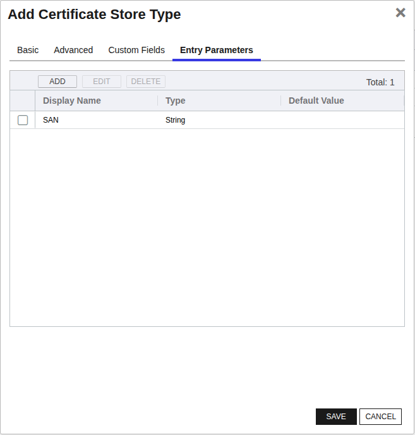Select the Entry Parameters tab
Screen dimensions: 415x435
[x=216, y=50]
